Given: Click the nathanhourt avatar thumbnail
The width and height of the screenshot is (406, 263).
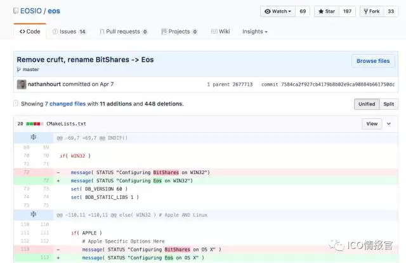Looking at the screenshot, I should 22,84.
